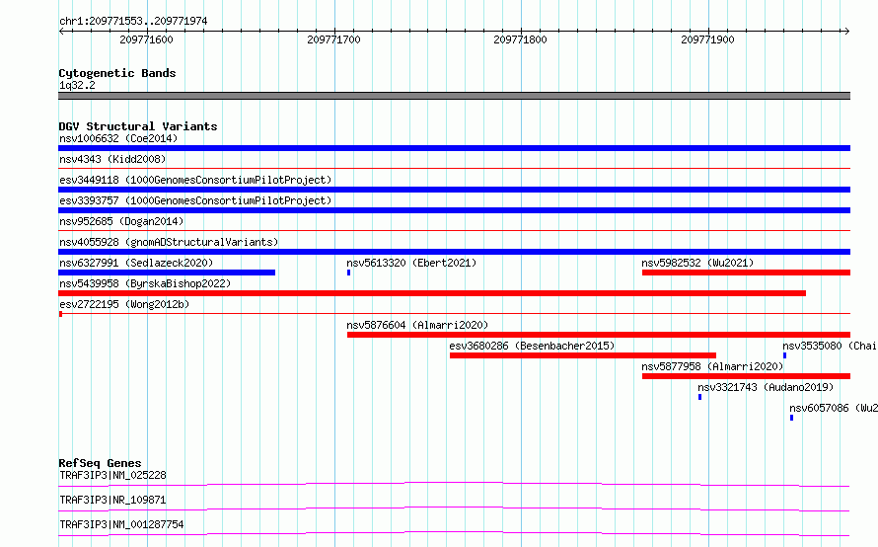
Task: Click the right arrow of the ruler
Action: click(x=846, y=32)
